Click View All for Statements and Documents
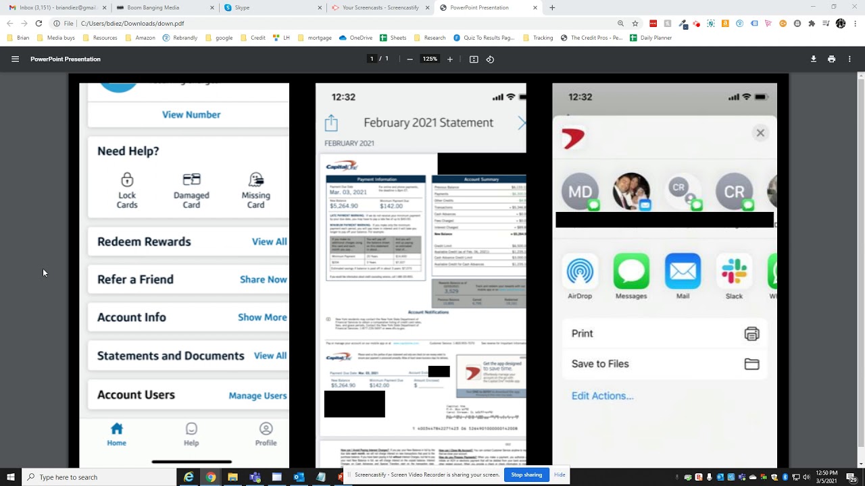This screenshot has width=865, height=486. point(270,356)
